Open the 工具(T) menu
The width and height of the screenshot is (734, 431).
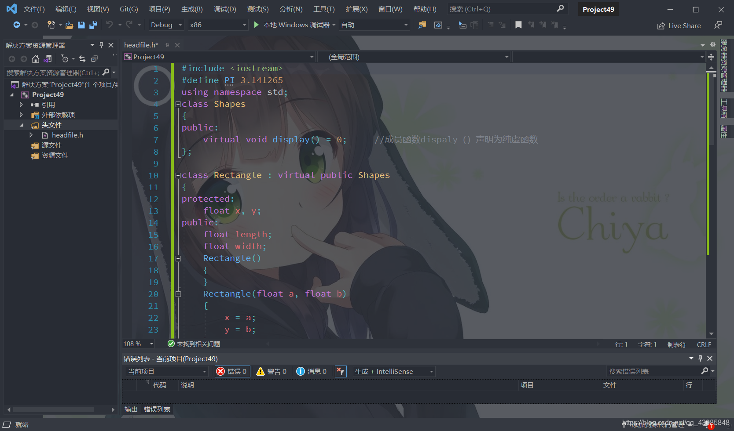click(x=324, y=9)
